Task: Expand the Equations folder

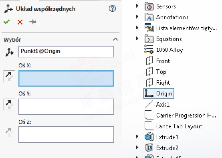Action: coord(137,38)
